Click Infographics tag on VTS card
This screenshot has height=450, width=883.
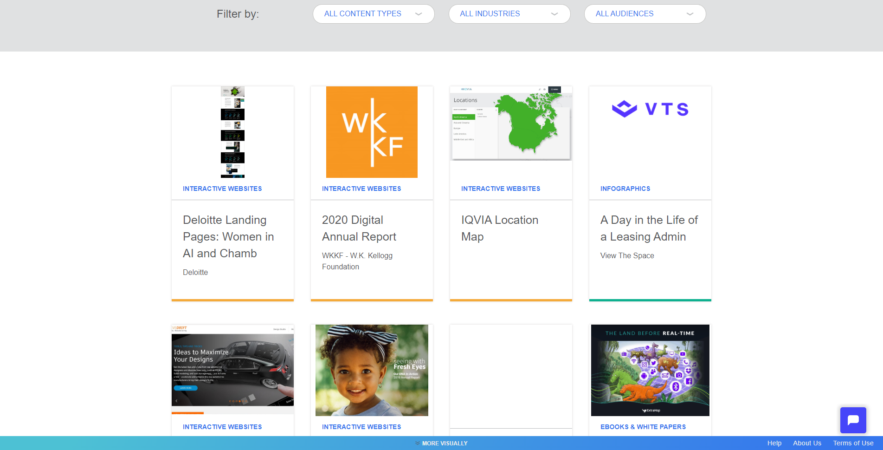(625, 189)
